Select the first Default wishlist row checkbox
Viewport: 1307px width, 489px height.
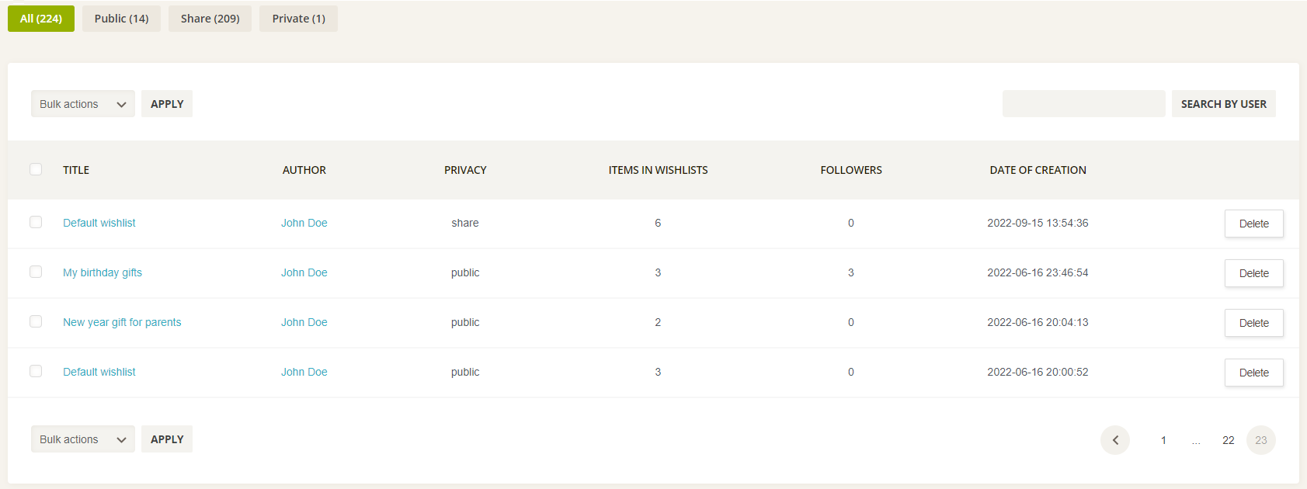36,222
